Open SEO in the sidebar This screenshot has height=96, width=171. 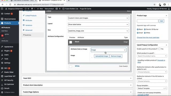[x=6, y=68]
